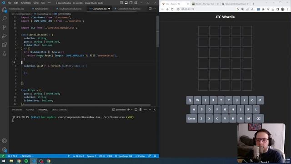Maximize the panel with the chevron up
The height and width of the screenshot is (164, 291).
(x=150, y=109)
